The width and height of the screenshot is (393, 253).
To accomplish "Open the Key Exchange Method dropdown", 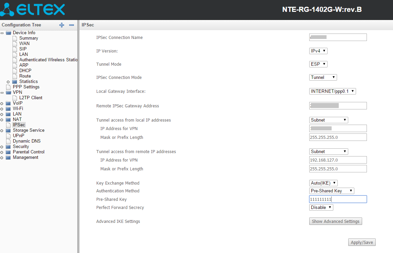I will 323,183.
